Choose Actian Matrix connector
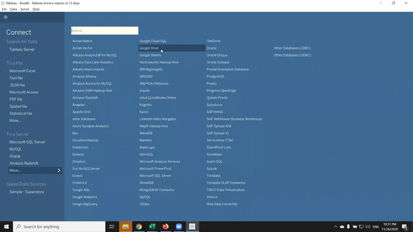413x232 pixels. (x=82, y=41)
